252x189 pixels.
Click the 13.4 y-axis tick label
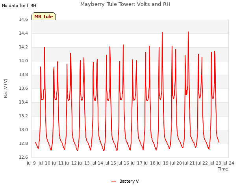(x=24, y=102)
